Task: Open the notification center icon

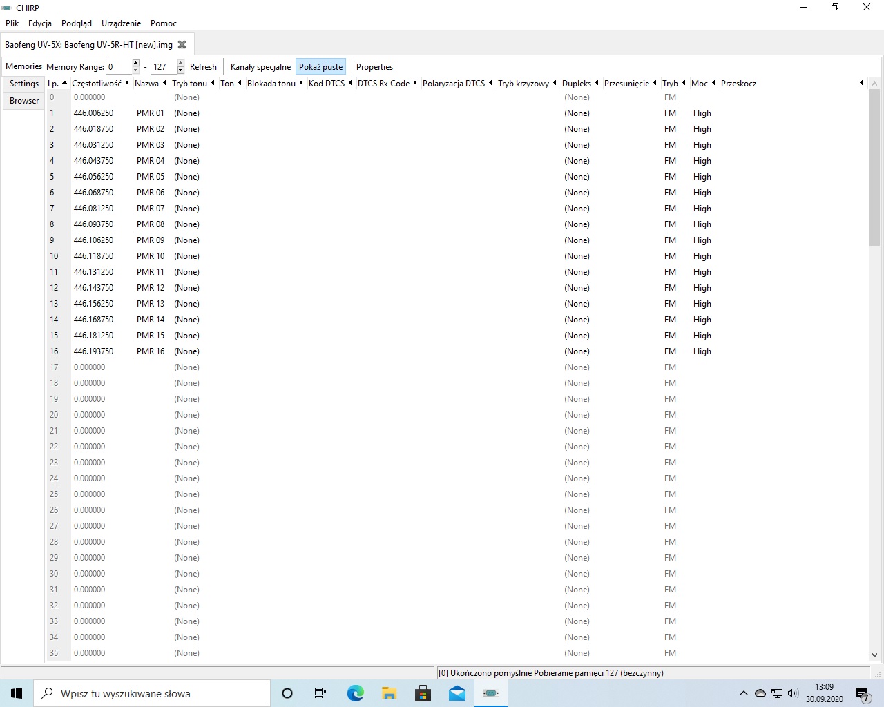Action: click(x=862, y=693)
